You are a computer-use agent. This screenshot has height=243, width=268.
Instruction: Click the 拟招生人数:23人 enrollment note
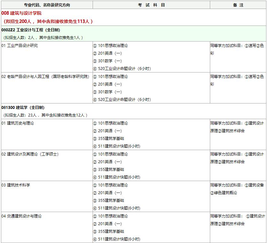tap(45, 115)
